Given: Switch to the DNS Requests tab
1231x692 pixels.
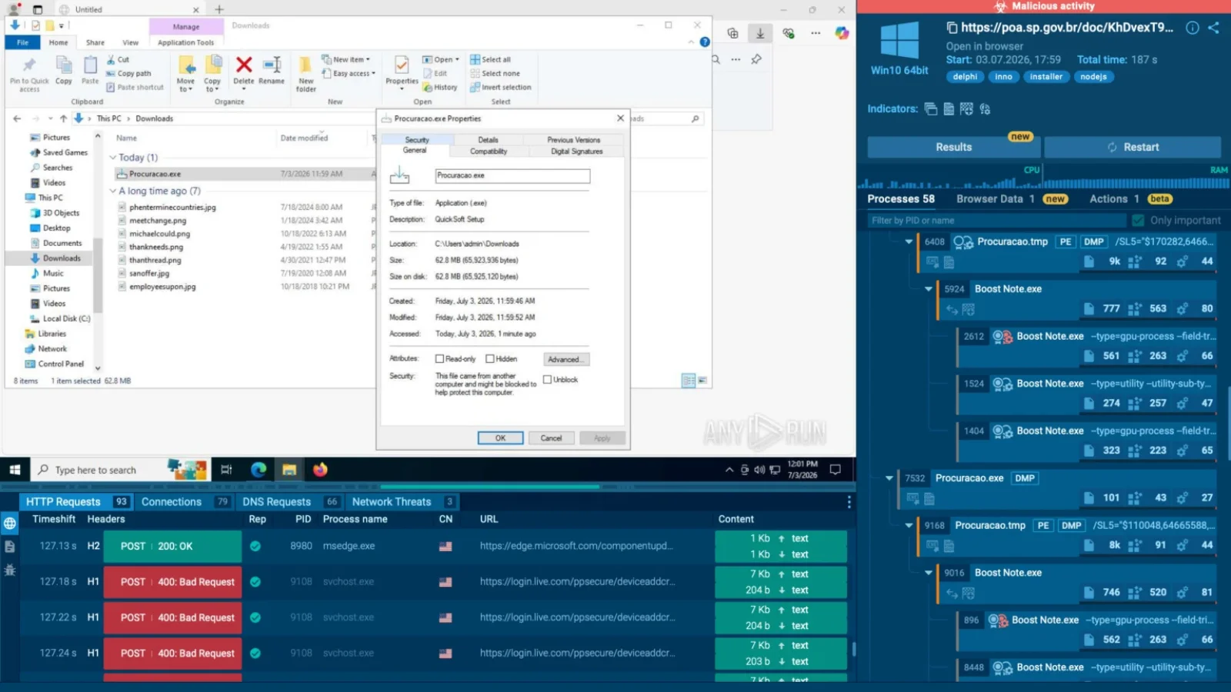Looking at the screenshot, I should click(289, 501).
